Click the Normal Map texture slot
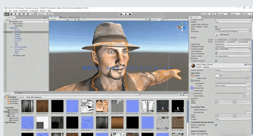This screenshot has height=136, width=253. coord(192,88)
